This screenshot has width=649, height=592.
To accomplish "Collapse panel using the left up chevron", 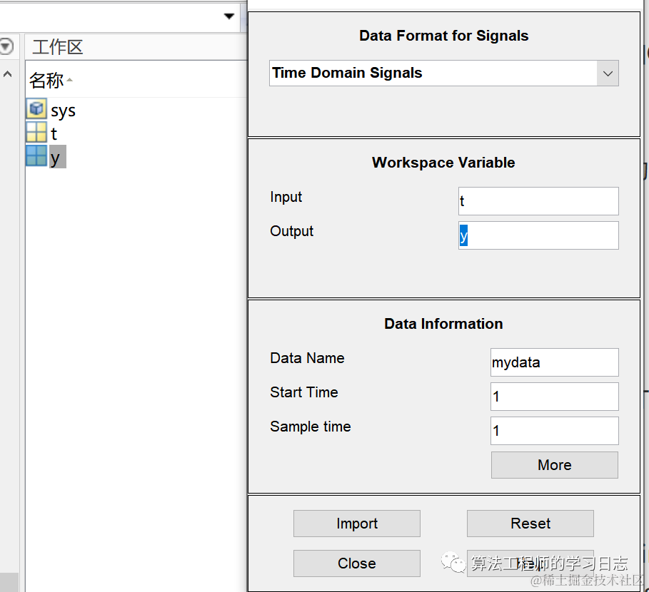I will click(7, 74).
